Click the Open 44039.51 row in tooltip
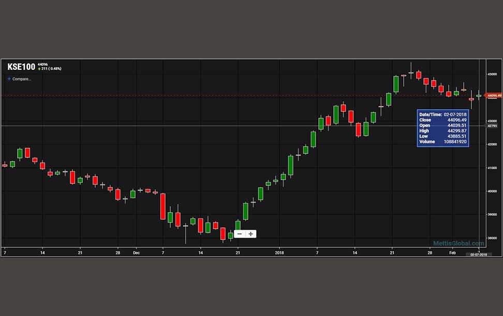 [442, 125]
